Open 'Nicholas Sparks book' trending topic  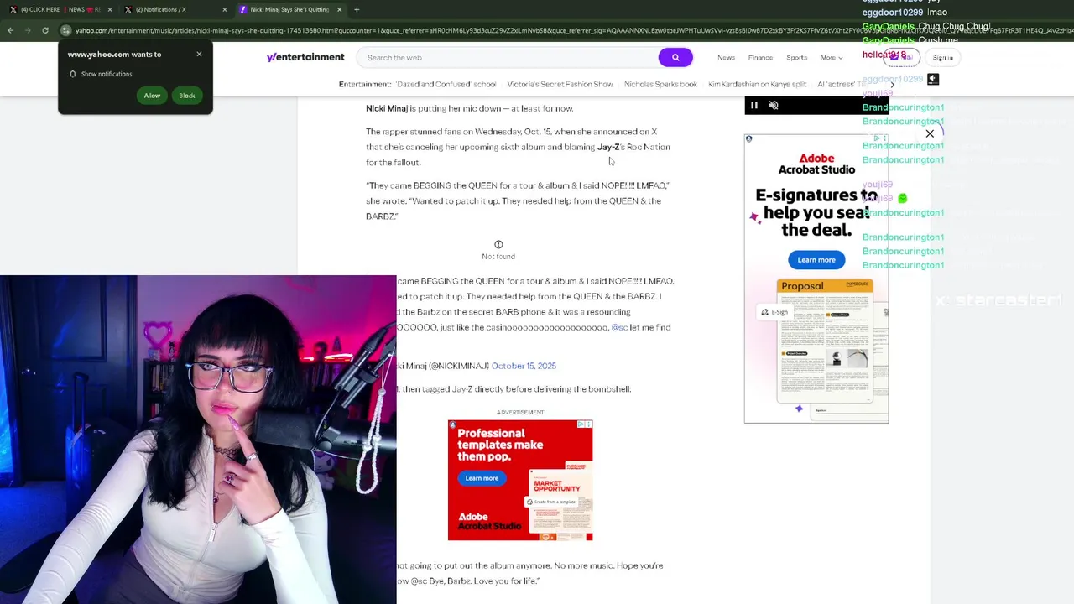click(x=660, y=84)
